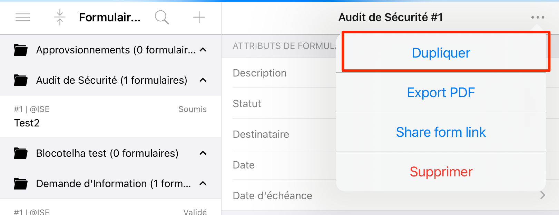Click the Audit de Sécurité folder icon
Screen dimensions: 559x215
21,81
